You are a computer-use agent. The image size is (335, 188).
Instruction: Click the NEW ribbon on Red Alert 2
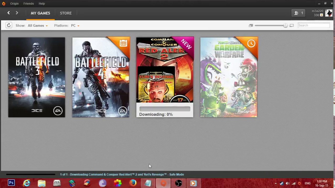pos(186,44)
